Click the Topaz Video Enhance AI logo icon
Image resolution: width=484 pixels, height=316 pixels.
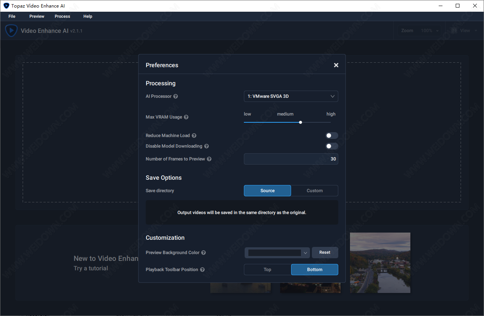pyautogui.click(x=11, y=31)
